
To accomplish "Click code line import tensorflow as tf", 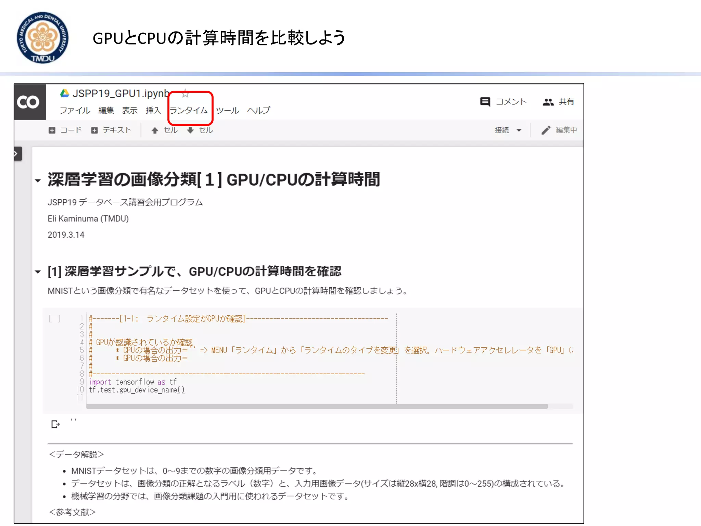I will coord(133,382).
